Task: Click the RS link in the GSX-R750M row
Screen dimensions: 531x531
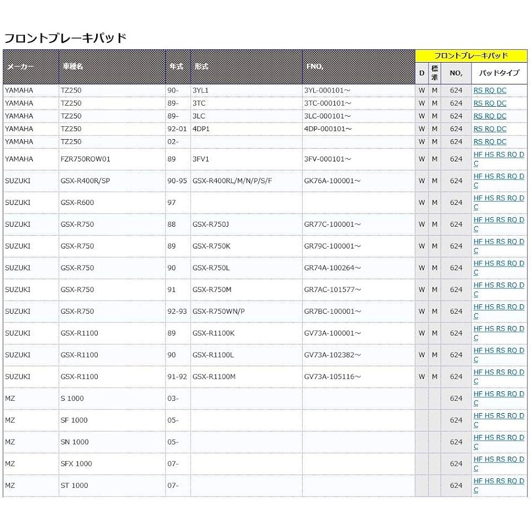Action: (501, 285)
